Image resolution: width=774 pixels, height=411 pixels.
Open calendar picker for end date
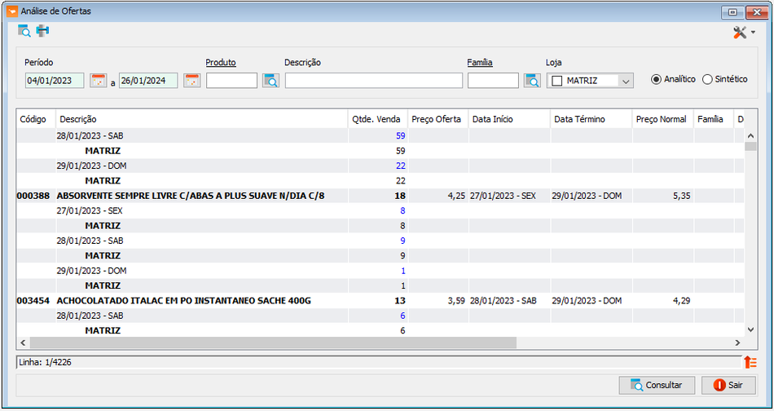[x=192, y=81]
